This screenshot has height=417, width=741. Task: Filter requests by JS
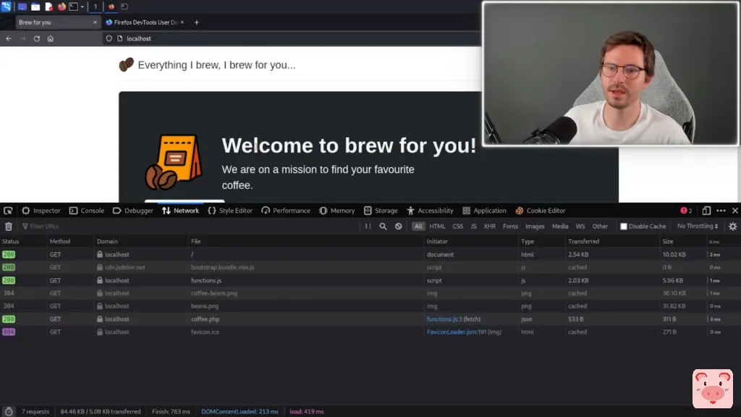(473, 227)
